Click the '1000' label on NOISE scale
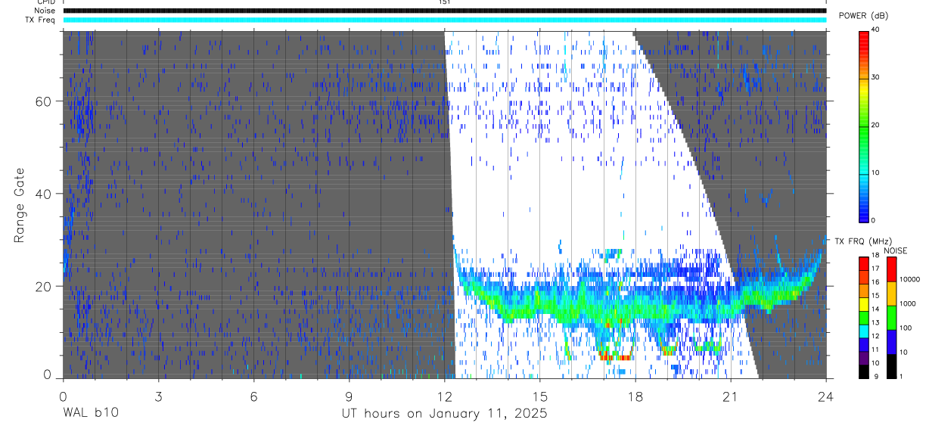 coord(907,303)
